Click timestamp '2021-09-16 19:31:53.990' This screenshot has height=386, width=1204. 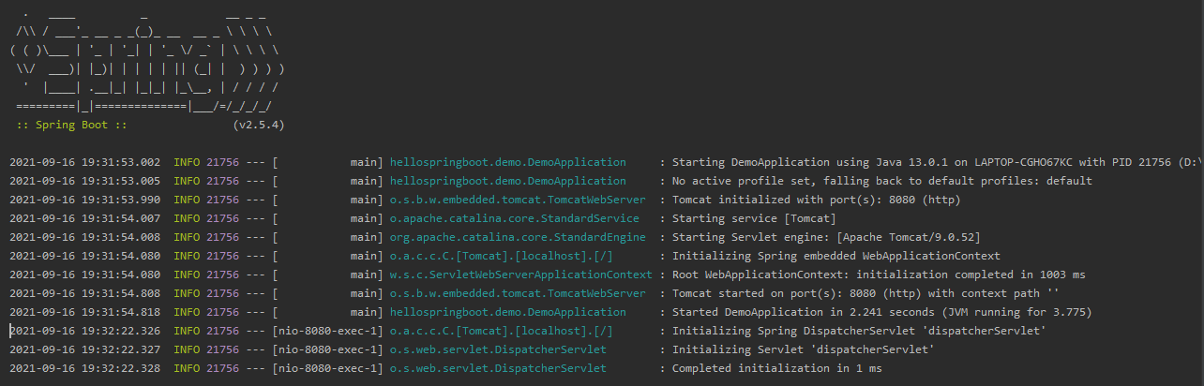(x=85, y=200)
